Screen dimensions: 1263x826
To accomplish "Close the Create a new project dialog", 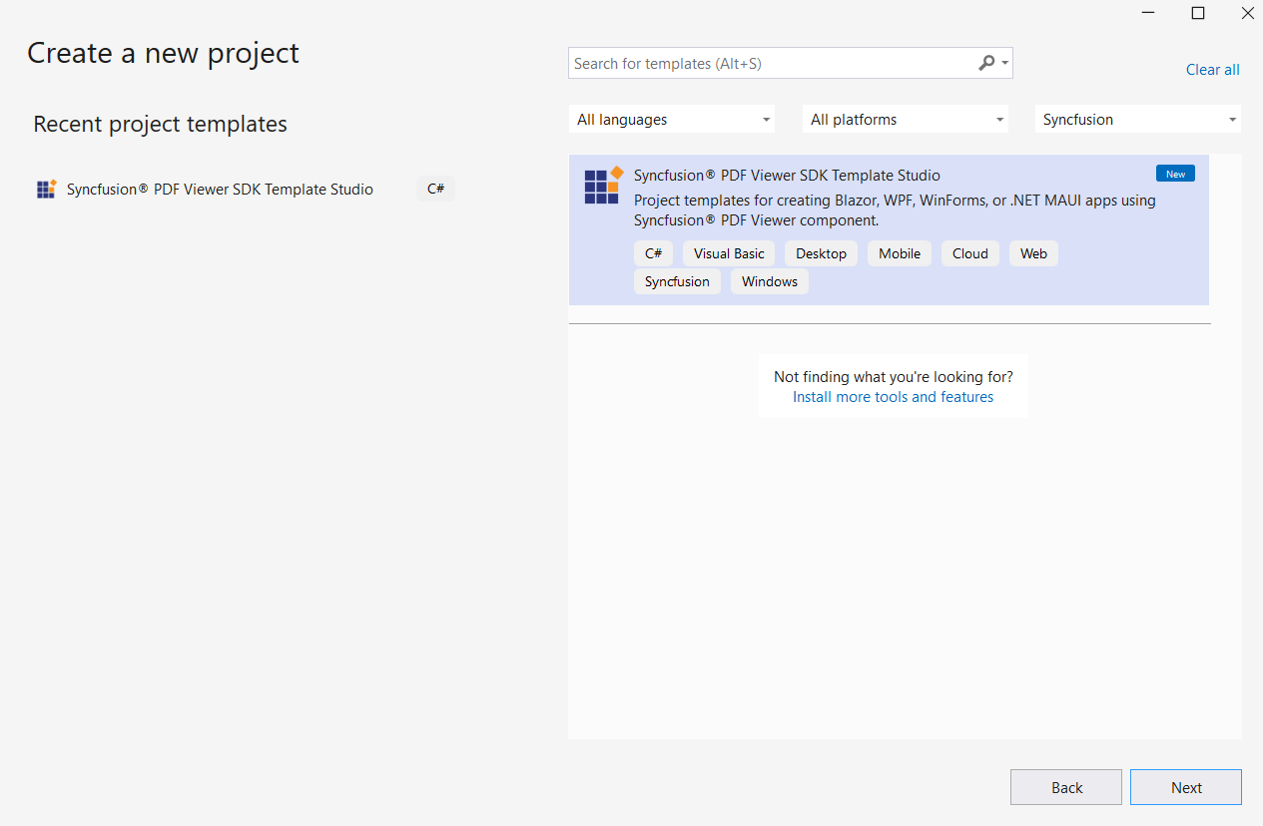I will click(1247, 13).
